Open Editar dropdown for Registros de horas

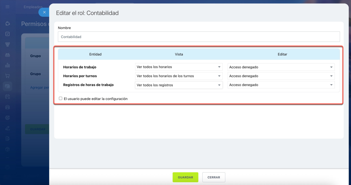click(281, 85)
